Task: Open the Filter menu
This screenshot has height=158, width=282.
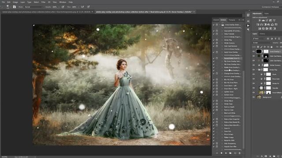Action: pos(43,2)
